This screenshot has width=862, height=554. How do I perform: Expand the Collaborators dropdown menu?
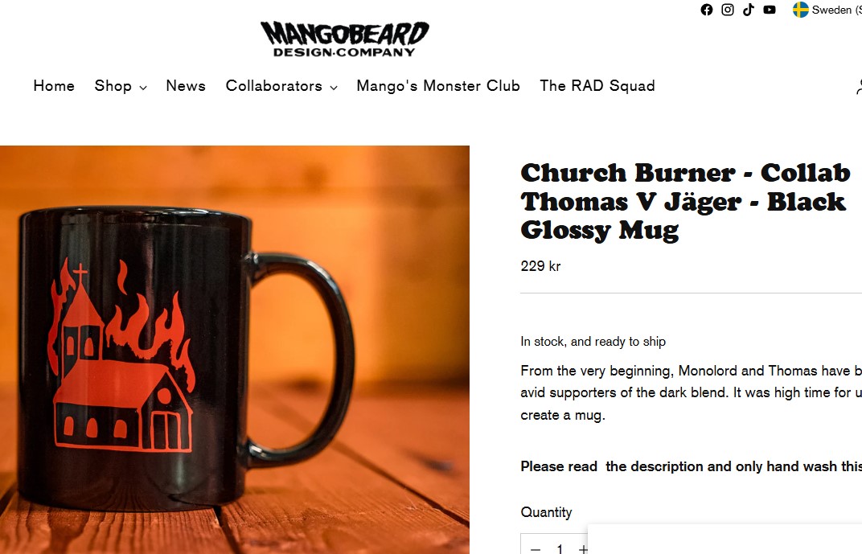[281, 86]
